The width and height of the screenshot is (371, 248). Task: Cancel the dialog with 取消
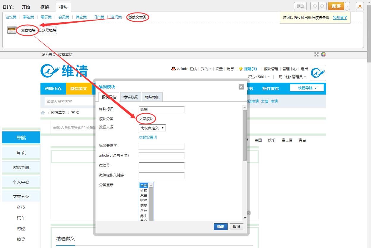pyautogui.click(x=237, y=227)
